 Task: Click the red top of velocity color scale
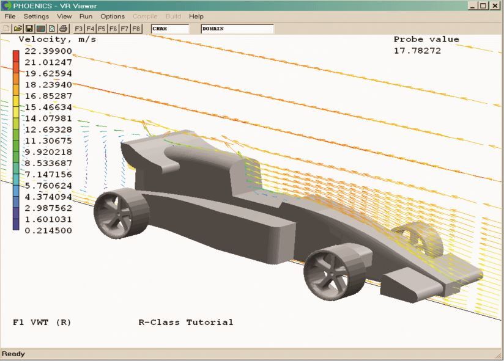(x=16, y=56)
